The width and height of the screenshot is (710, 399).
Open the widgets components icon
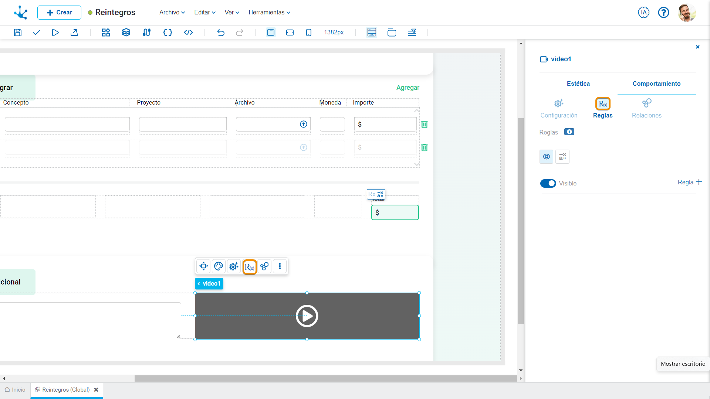pyautogui.click(x=106, y=33)
